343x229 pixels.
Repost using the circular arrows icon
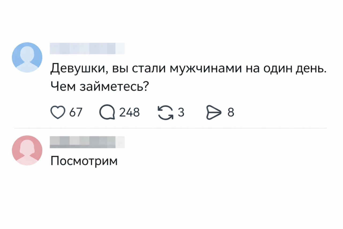[x=165, y=112]
